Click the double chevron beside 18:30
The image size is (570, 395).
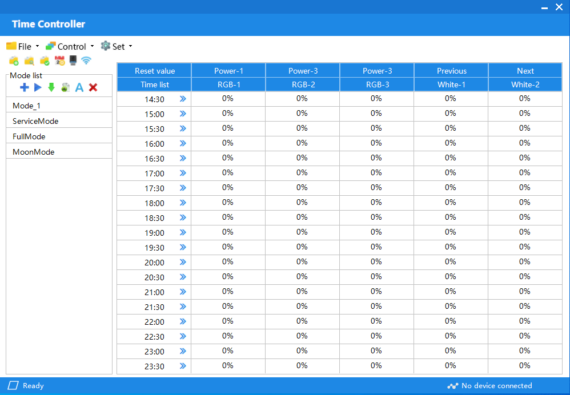click(x=183, y=217)
